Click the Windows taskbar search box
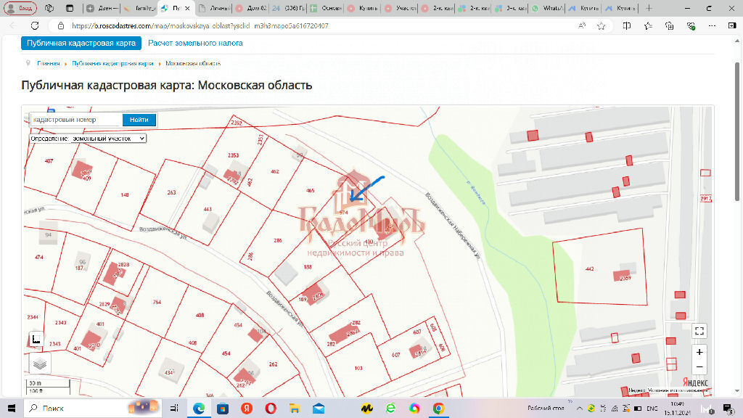Screen dimensions: 743x418 (x=73, y=409)
